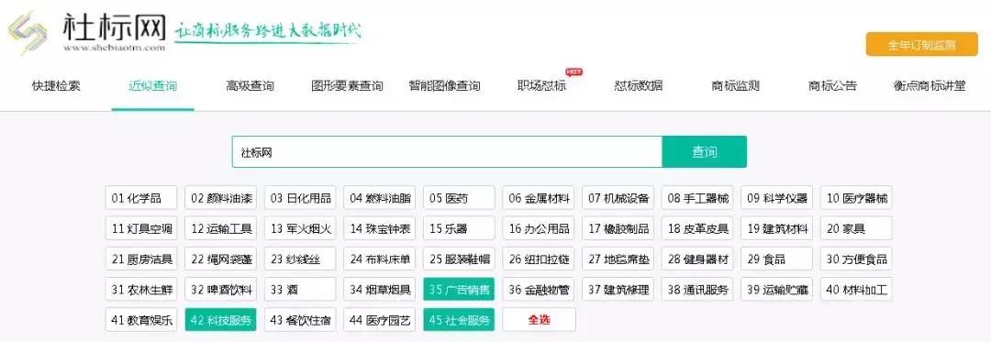991x342 pixels.
Task: Select category 07 机械设备
Action: [618, 198]
